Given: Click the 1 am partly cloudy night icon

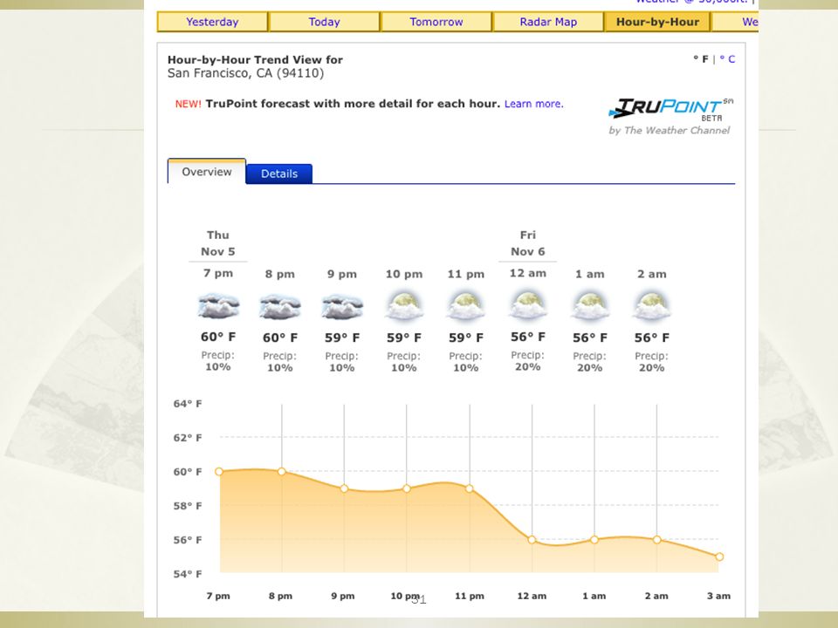Looking at the screenshot, I should coord(590,306).
